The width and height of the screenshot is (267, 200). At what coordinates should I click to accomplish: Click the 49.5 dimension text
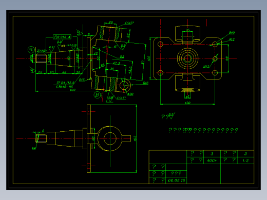(x=130, y=70)
